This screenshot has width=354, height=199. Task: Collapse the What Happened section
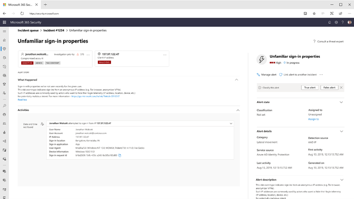point(236,80)
